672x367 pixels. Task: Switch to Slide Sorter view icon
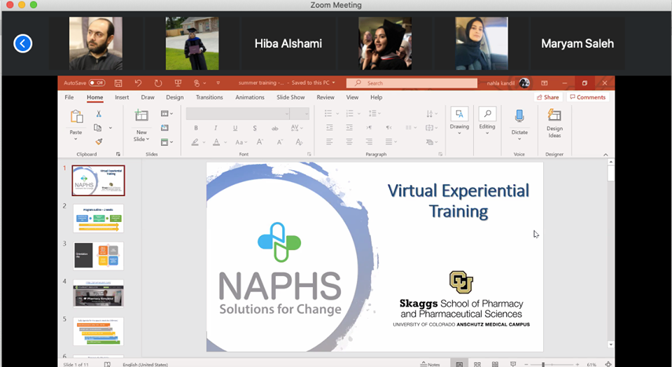click(477, 364)
